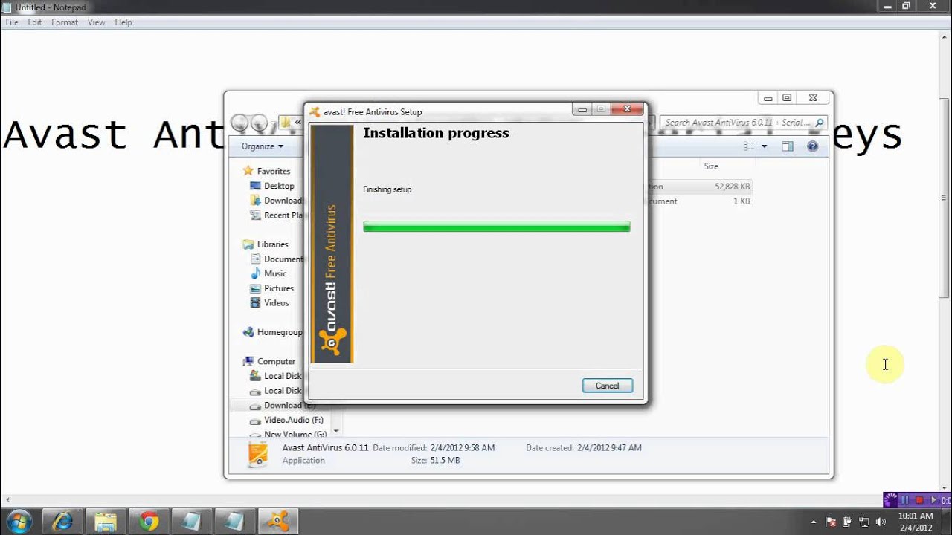
Task: Open the View menu in Notepad
Action: click(97, 22)
